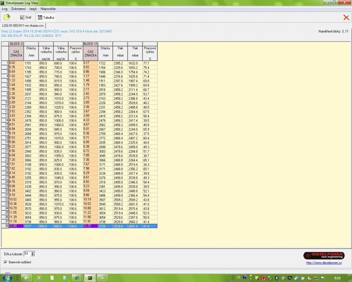
Task: Switch to the Tabulka table view
Action: coord(46,17)
